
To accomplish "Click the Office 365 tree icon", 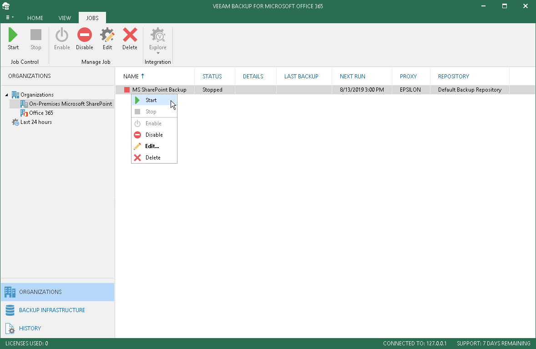I will [24, 113].
